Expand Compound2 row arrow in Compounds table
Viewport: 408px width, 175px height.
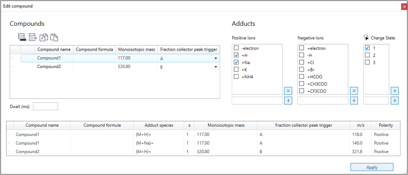pos(13,67)
